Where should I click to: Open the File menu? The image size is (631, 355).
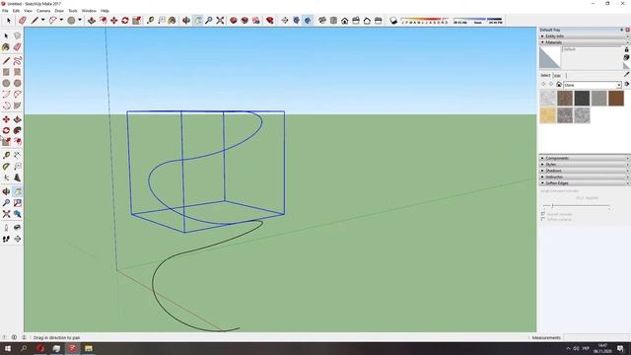click(x=5, y=11)
